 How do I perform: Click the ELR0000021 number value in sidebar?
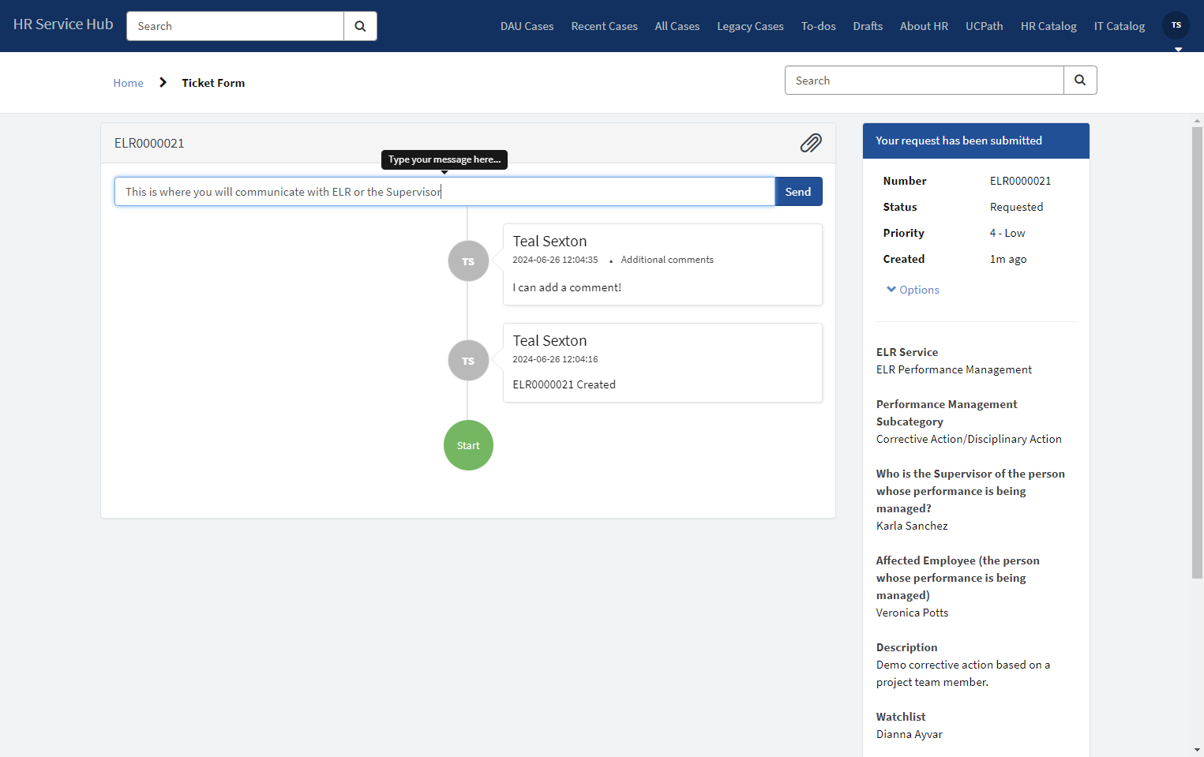[1020, 181]
